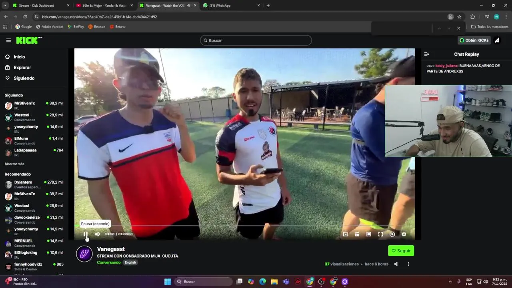Open Chrome profile W avatar
Image resolution: width=512 pixels, height=288 pixels.
point(496,17)
